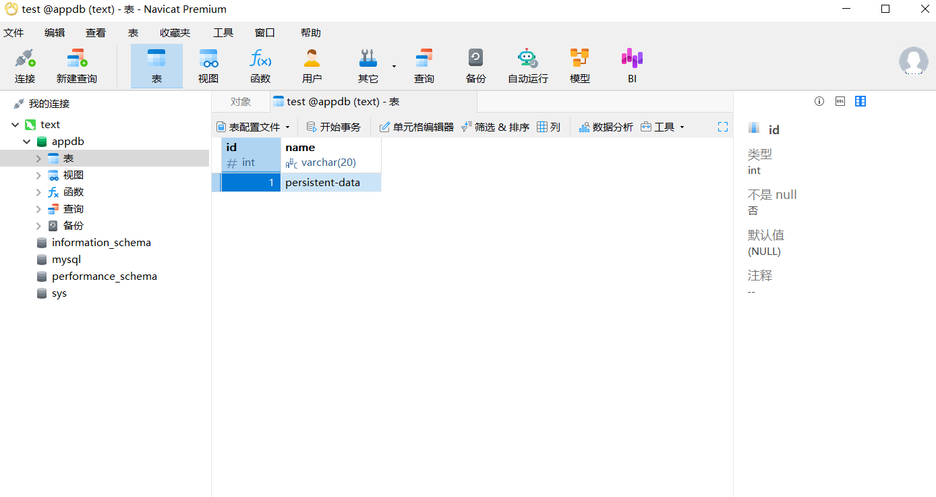Open 数据分析 data analysis
Screen dimensions: 936x497
pyautogui.click(x=606, y=127)
